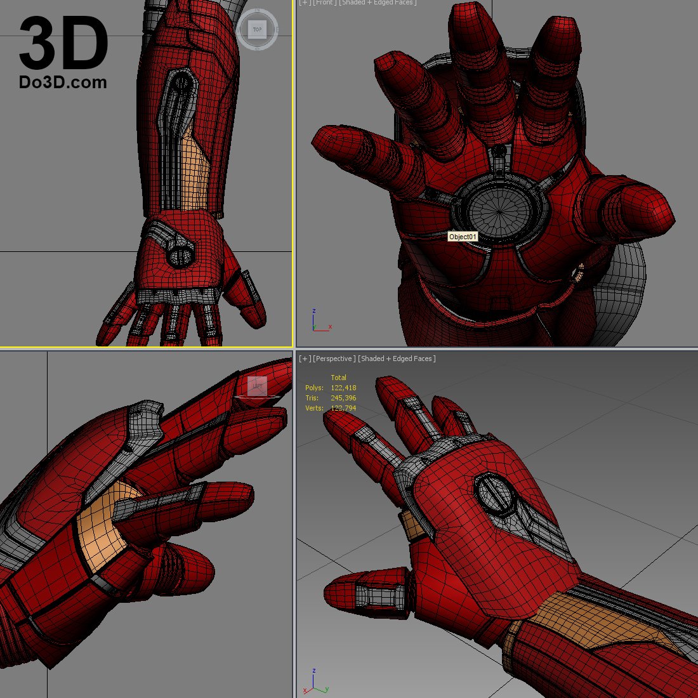This screenshot has height=698, width=698.
Task: Open the [Front] viewport label menu
Action: (x=324, y=3)
